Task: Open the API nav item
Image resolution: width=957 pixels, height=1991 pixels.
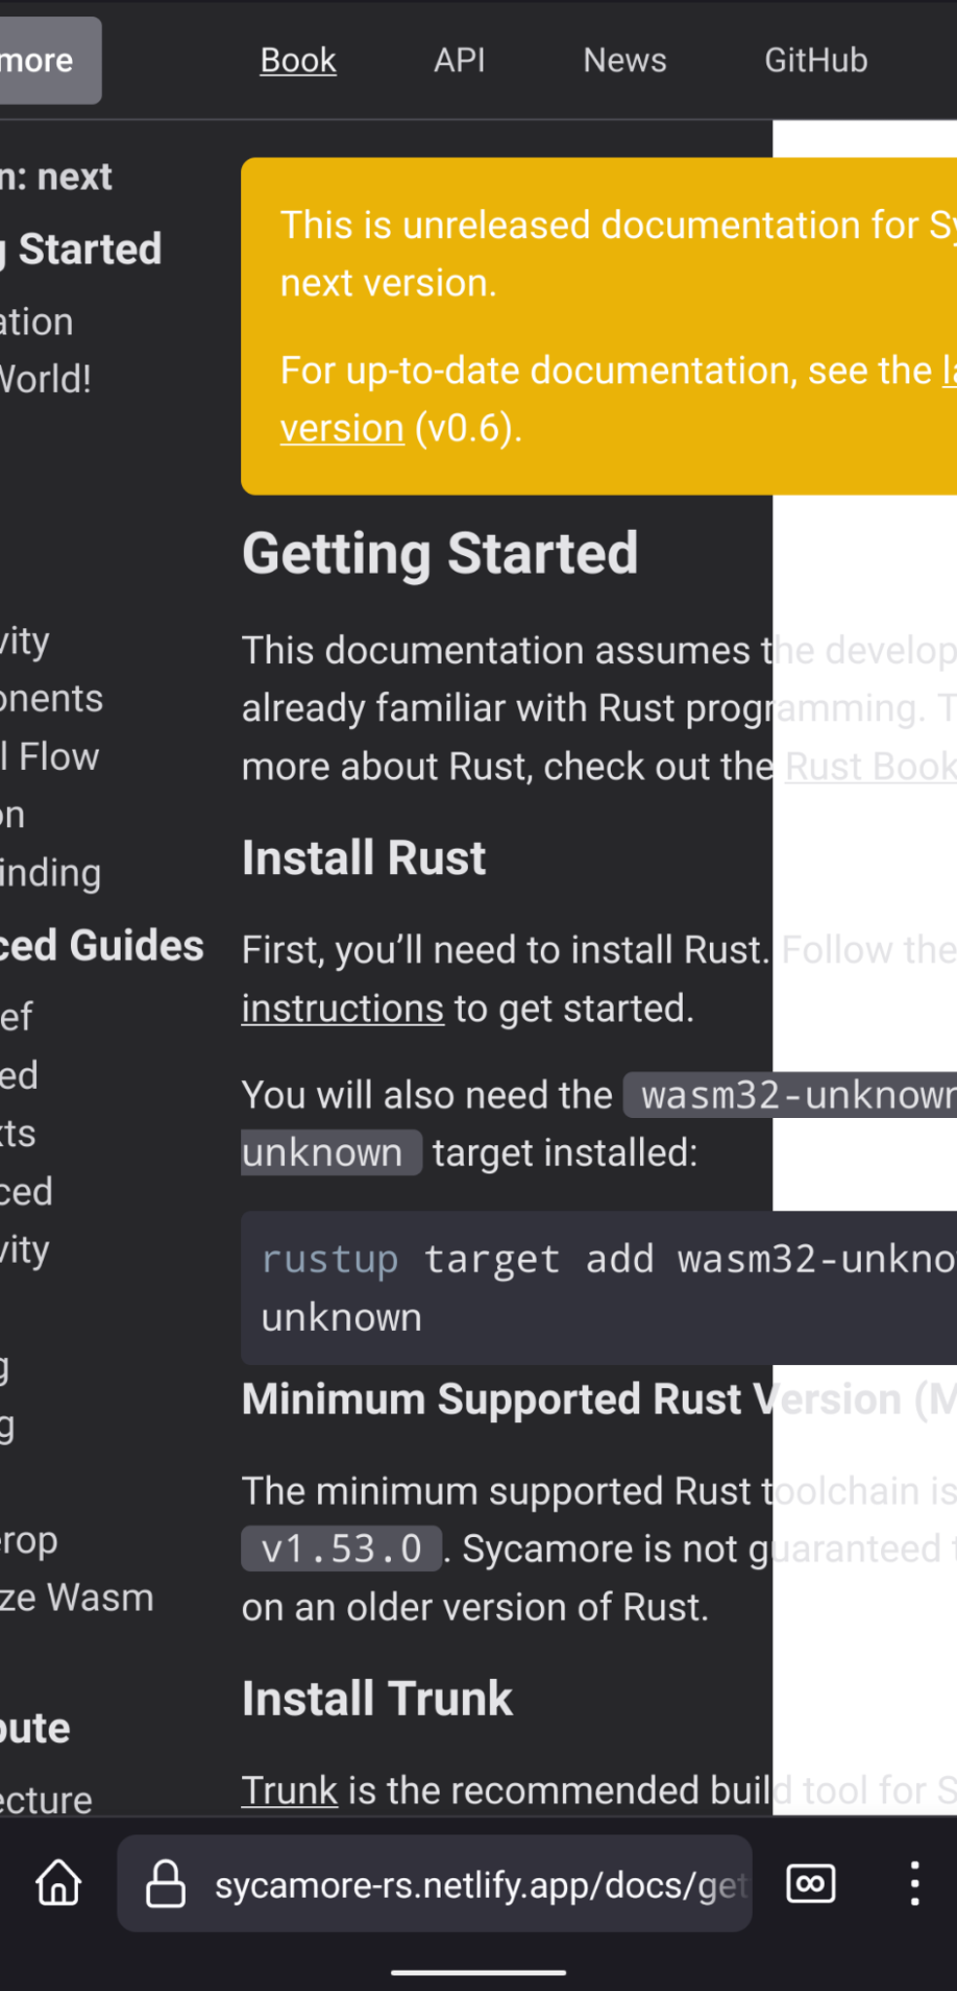Action: pyautogui.click(x=459, y=60)
